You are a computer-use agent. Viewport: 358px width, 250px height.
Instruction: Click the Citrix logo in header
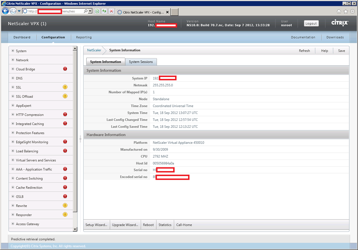click(340, 23)
